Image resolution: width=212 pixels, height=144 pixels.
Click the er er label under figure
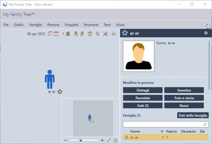click(x=52, y=92)
